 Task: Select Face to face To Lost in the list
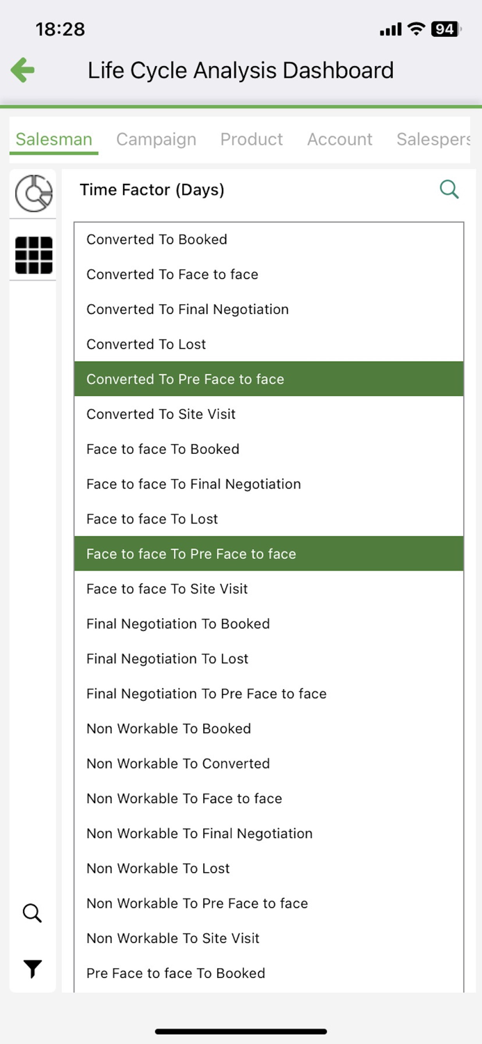coord(268,519)
